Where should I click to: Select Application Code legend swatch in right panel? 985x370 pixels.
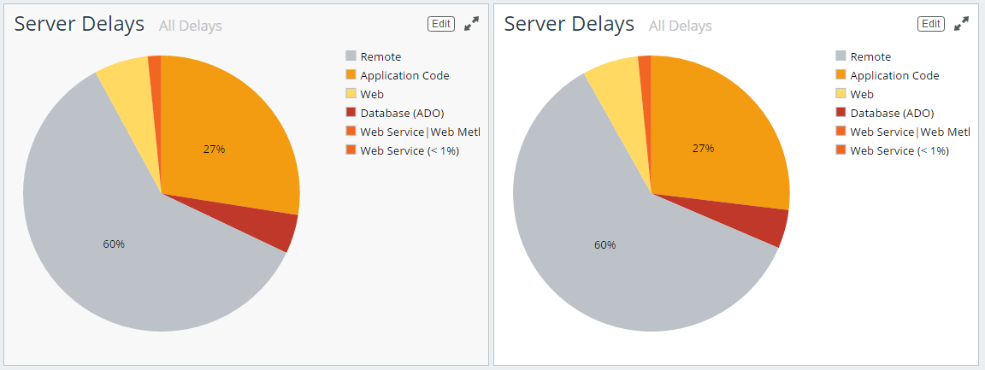pyautogui.click(x=841, y=75)
